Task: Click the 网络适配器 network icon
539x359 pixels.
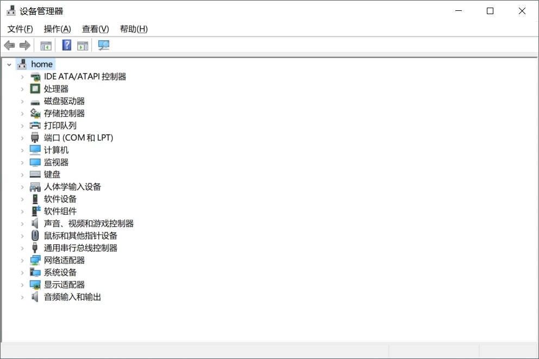Action: coord(35,260)
